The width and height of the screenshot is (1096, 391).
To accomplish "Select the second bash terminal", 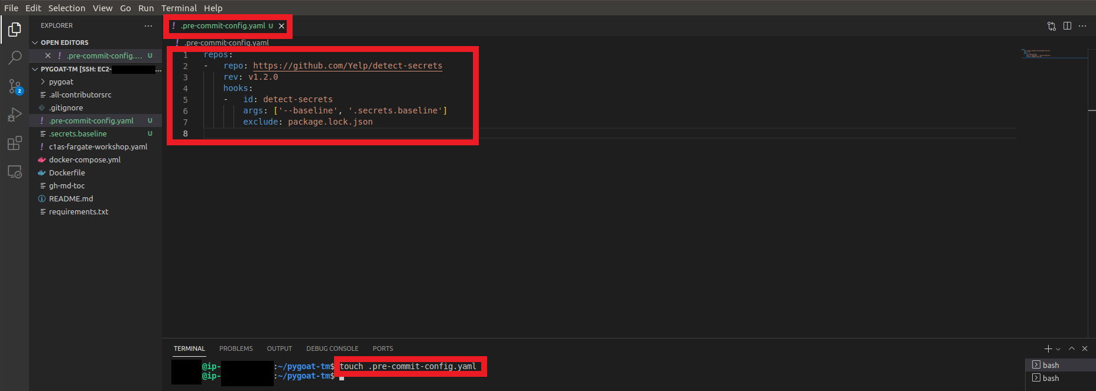I will [1060, 378].
